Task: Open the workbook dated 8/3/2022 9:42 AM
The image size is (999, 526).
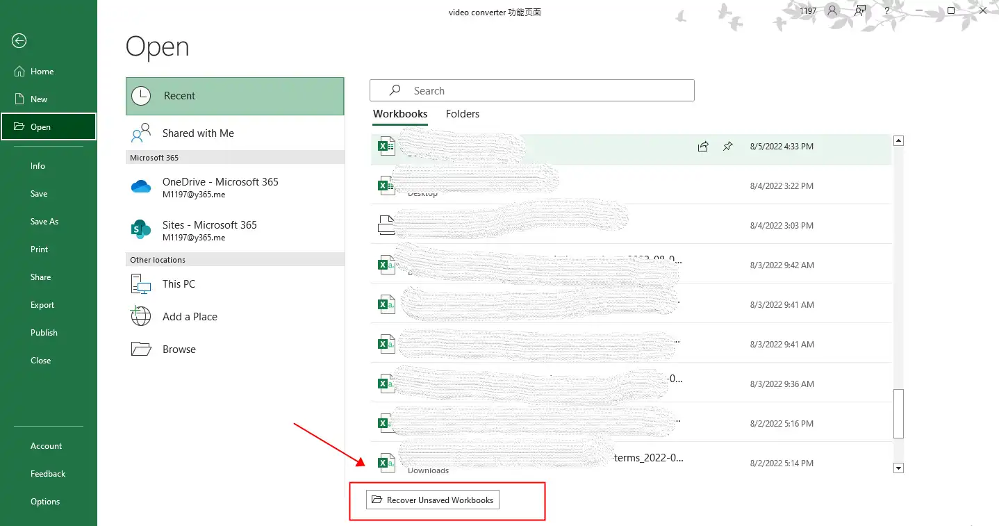Action: point(631,265)
